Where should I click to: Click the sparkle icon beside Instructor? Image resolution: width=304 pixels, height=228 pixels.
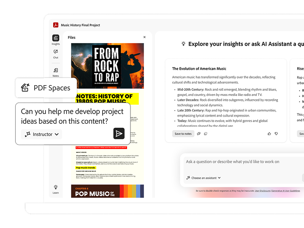(x=28, y=134)
